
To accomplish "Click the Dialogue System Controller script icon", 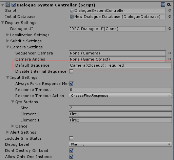I will 8,5.
